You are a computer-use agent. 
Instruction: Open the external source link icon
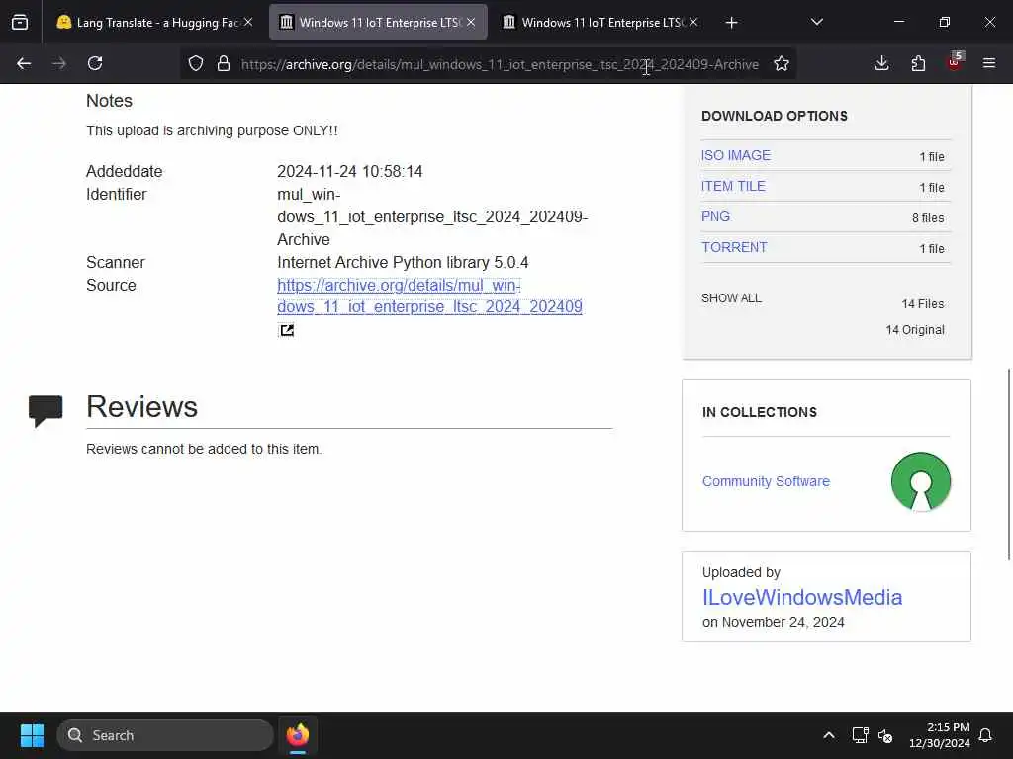point(286,330)
